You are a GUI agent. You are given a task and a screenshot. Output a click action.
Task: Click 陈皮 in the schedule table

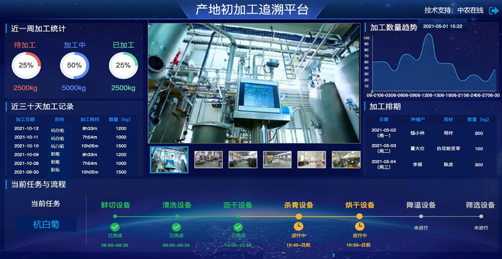(x=448, y=164)
